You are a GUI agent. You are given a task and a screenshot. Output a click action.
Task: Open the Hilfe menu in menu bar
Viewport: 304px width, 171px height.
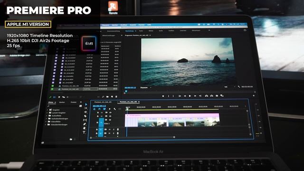[149, 25]
